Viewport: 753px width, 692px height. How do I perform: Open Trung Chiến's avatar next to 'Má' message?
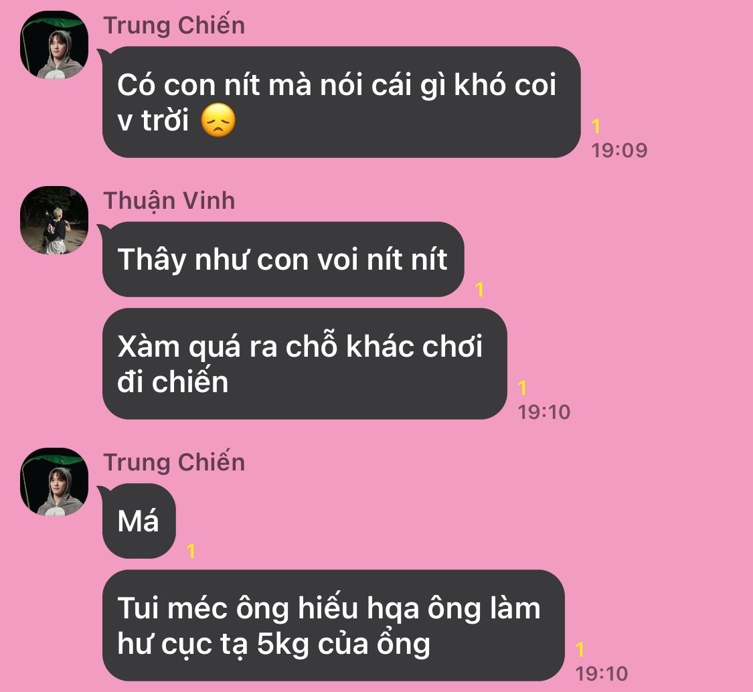(54, 482)
